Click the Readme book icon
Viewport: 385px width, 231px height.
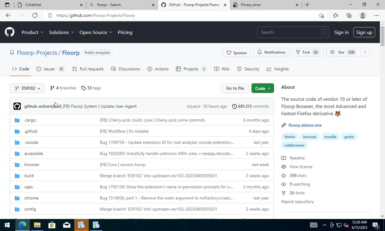(283, 158)
